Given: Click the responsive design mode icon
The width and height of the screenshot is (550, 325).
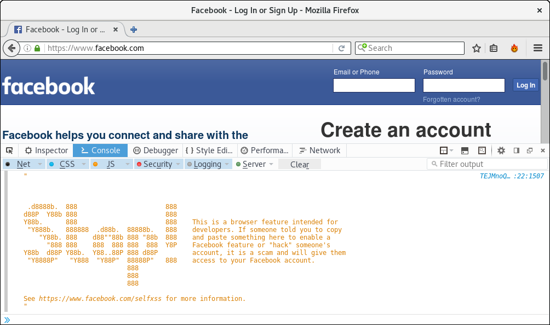Looking at the screenshot, I should [x=482, y=150].
